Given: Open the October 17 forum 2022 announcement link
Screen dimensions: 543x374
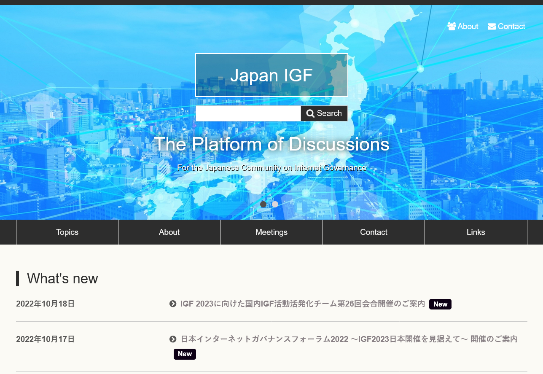Looking at the screenshot, I should [x=349, y=339].
